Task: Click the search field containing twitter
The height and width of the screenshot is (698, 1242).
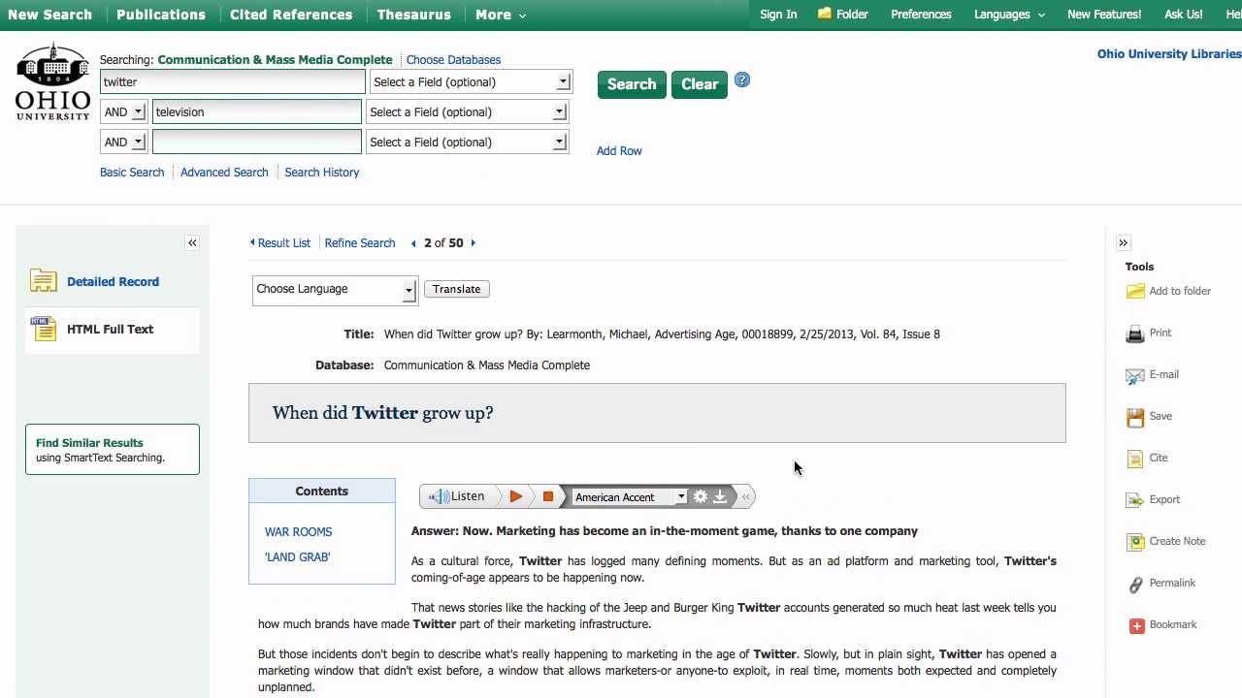Action: pyautogui.click(x=233, y=82)
